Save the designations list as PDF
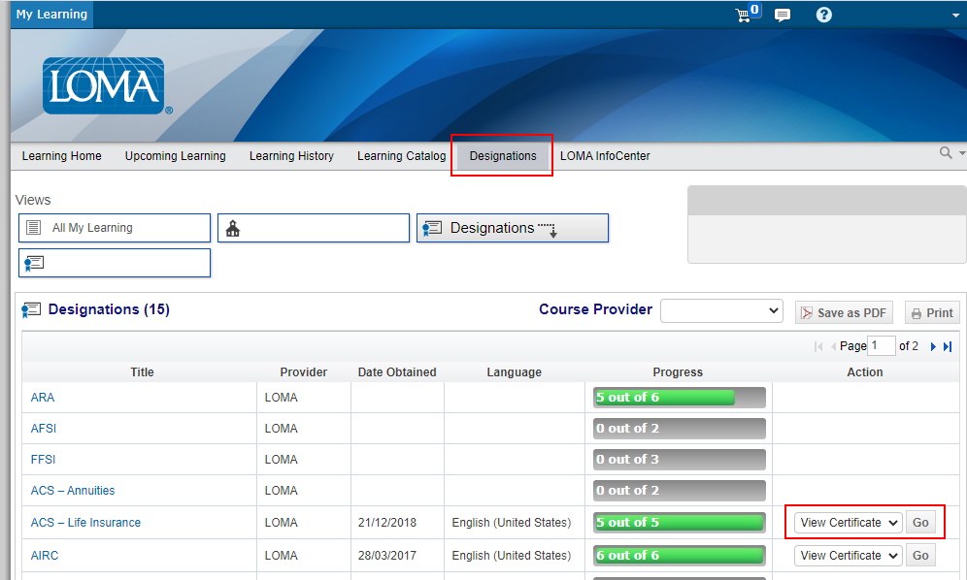 point(844,313)
